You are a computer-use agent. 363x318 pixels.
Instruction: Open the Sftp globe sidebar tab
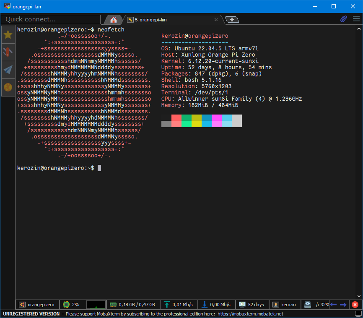point(8,87)
